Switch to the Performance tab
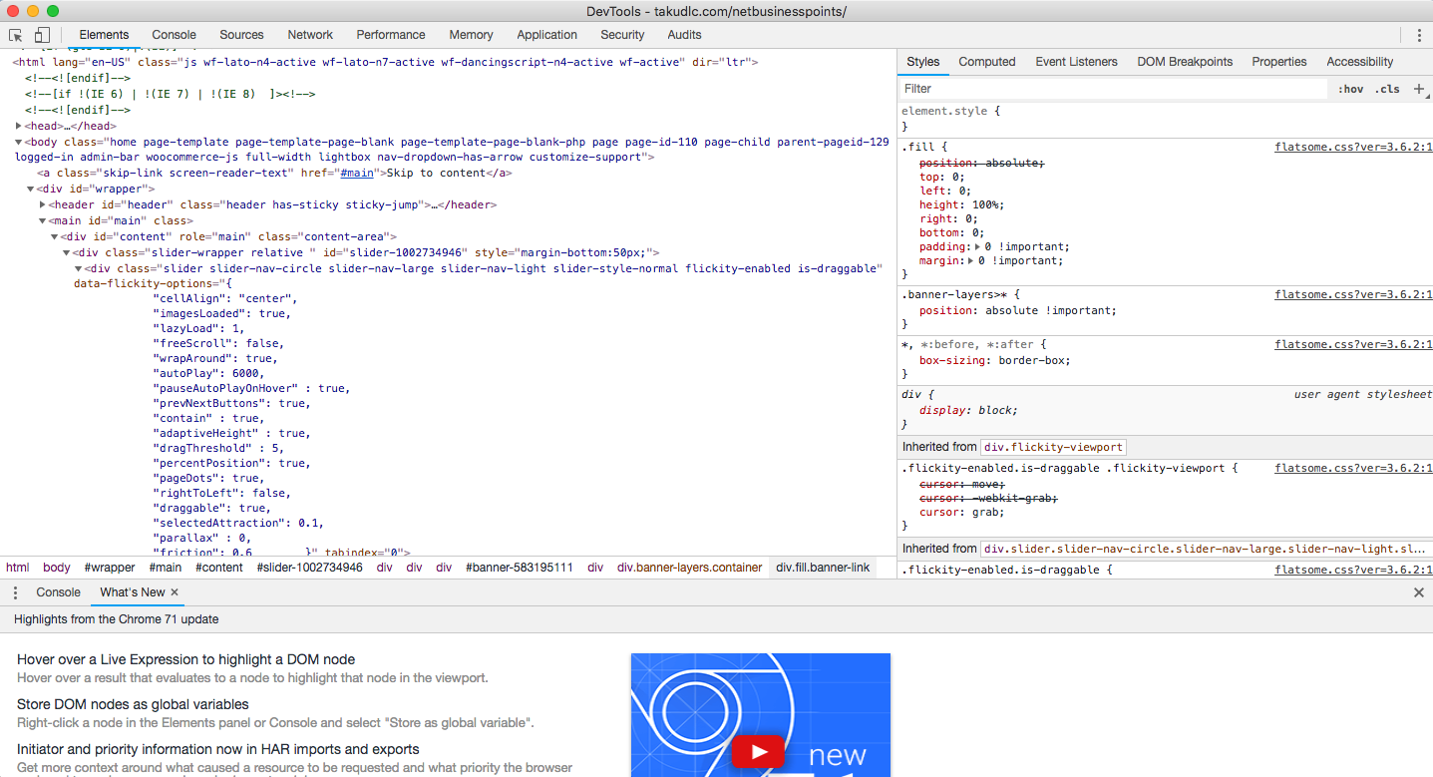Viewport: 1433px width, 777px height. coord(391,35)
